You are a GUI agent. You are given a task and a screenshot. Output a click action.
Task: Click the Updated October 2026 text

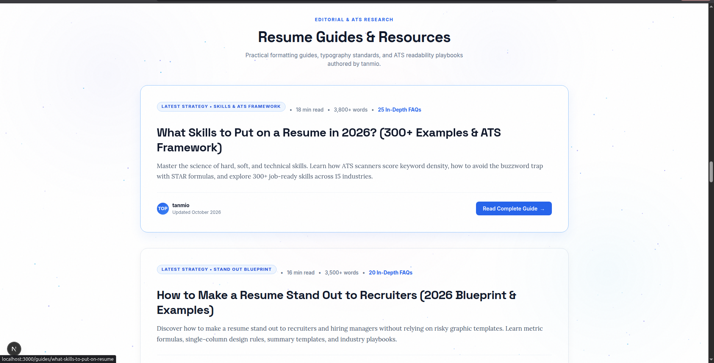coord(196,212)
